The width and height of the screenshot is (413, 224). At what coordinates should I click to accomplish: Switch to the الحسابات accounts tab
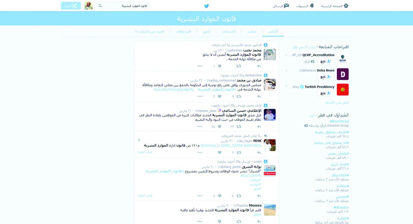229,31
